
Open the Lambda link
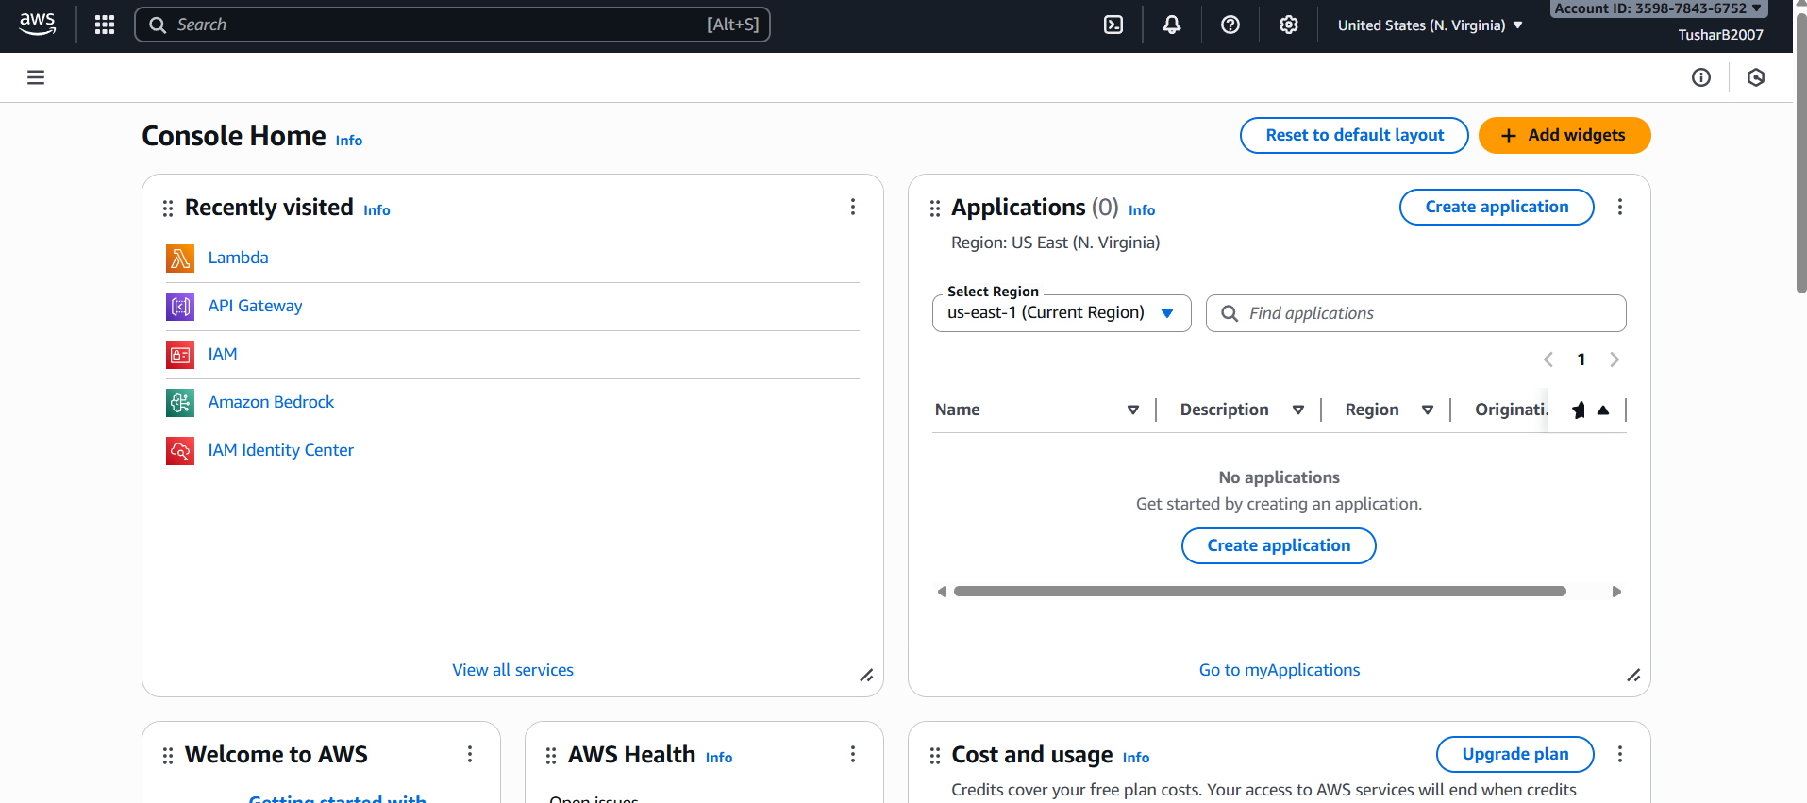238,258
